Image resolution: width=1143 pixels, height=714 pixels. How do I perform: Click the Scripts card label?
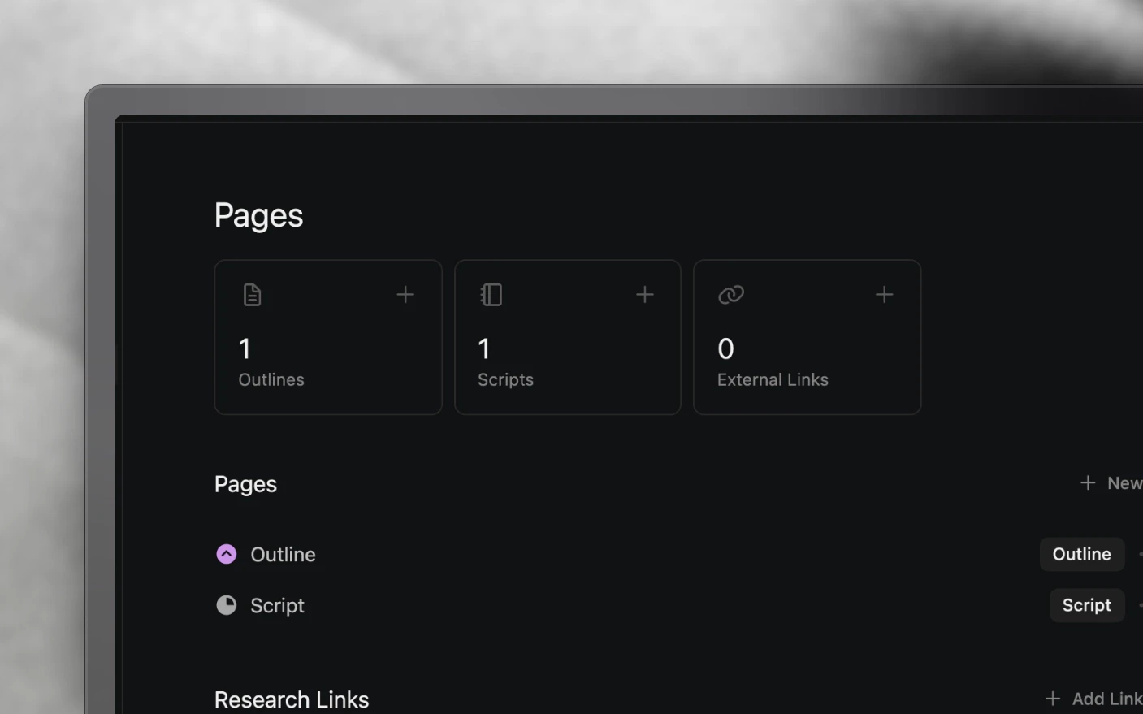click(x=506, y=380)
